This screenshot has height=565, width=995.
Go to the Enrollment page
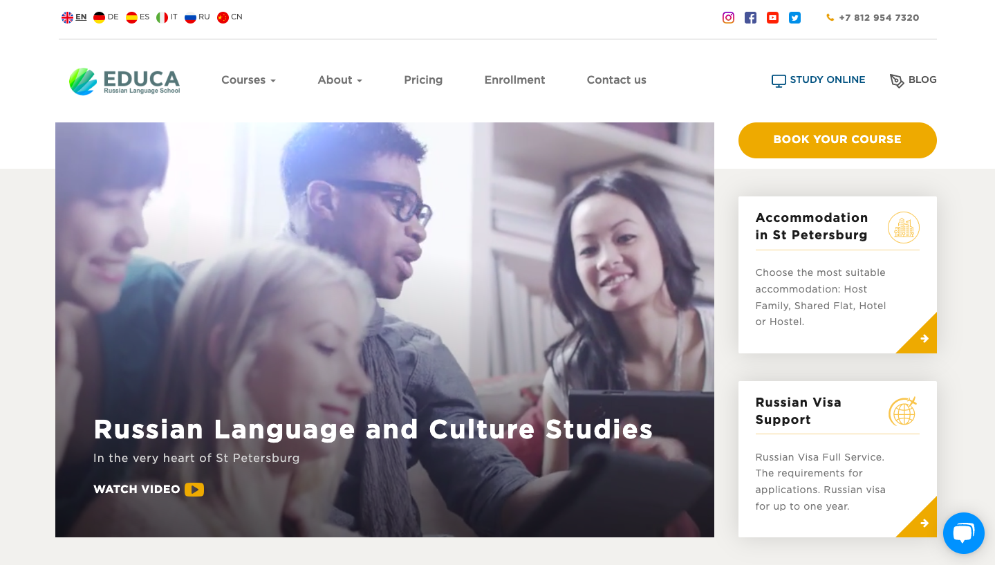514,80
